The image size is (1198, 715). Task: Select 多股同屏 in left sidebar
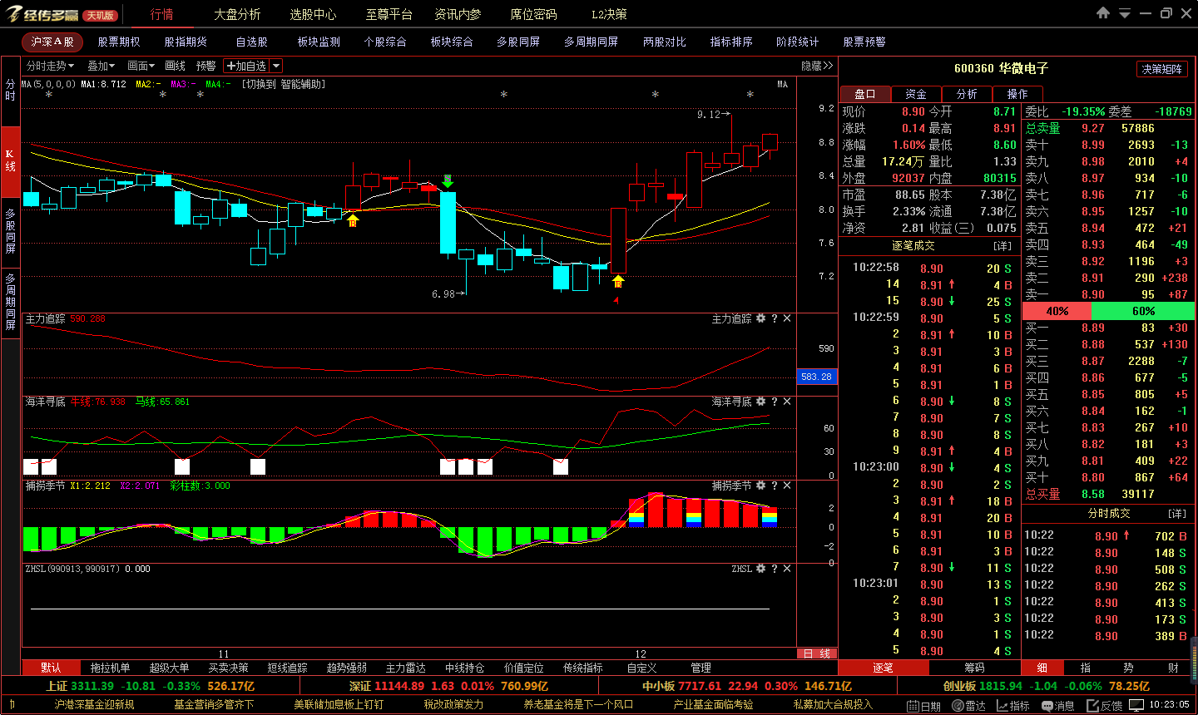point(10,231)
